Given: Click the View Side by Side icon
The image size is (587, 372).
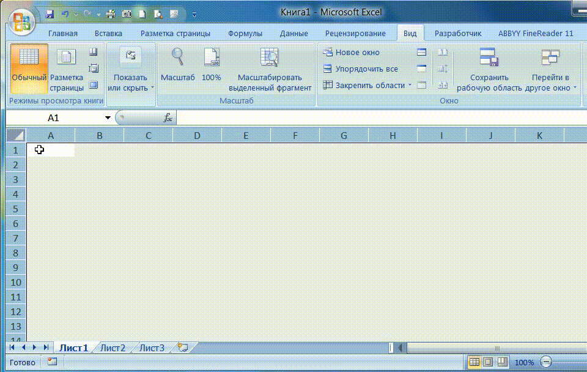Looking at the screenshot, I should (443, 52).
